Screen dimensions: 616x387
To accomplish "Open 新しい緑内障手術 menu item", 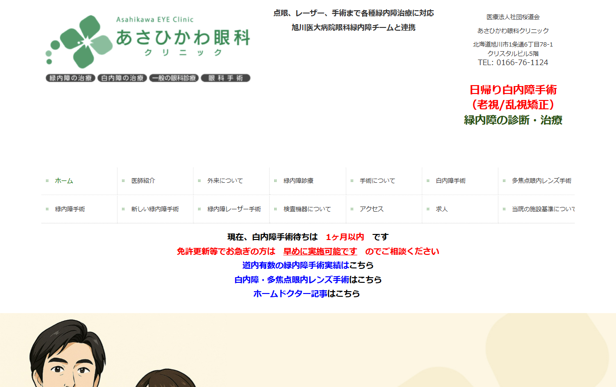I will coord(155,209).
